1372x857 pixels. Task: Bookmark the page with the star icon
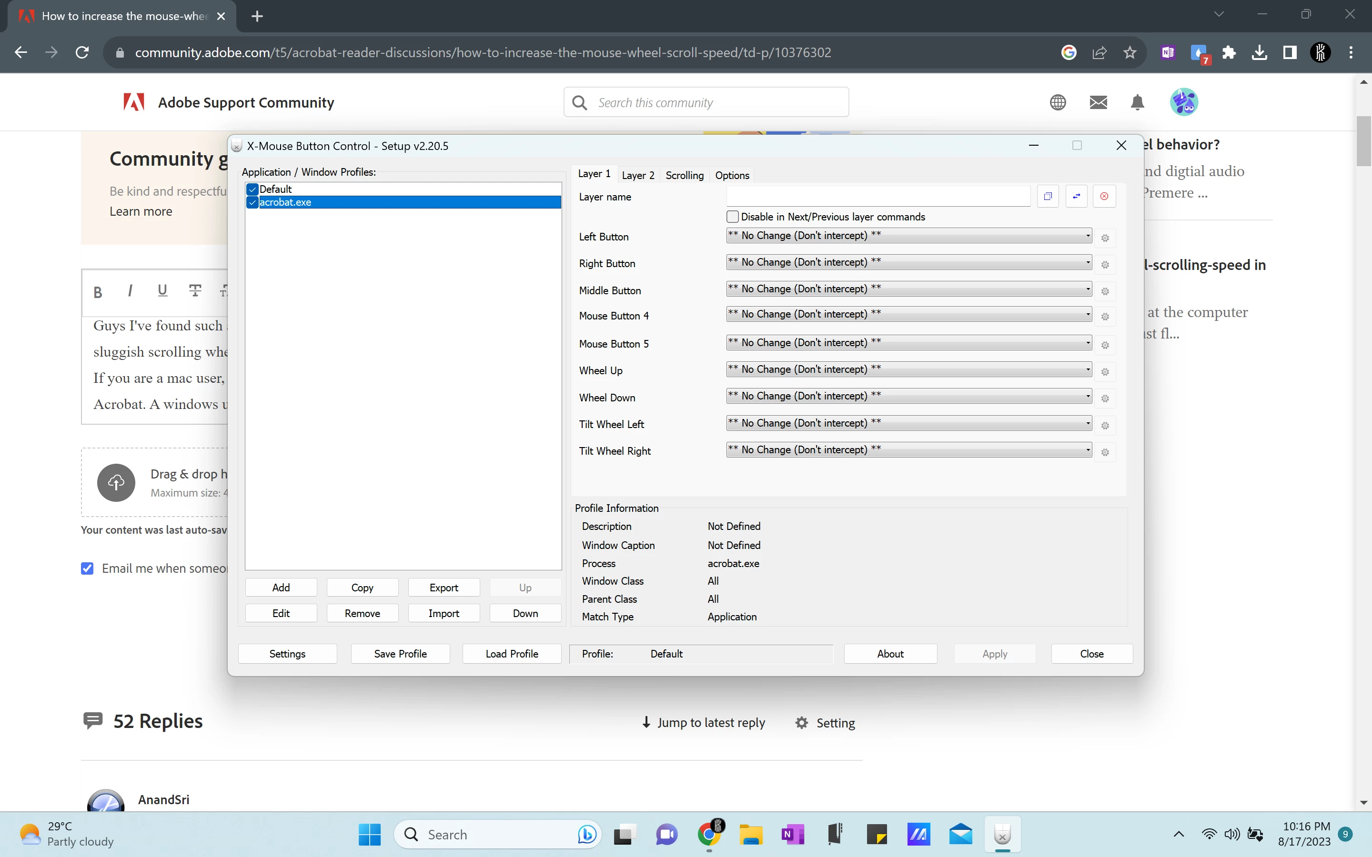pos(1130,53)
